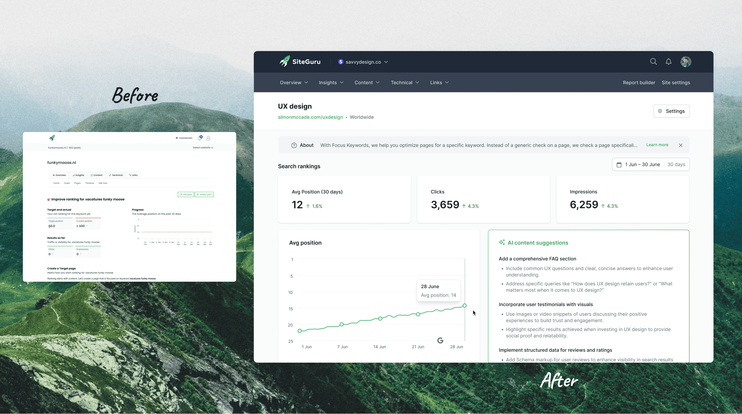Expand the savvydesign.co site selector
This screenshot has width=742, height=414.
pos(363,62)
